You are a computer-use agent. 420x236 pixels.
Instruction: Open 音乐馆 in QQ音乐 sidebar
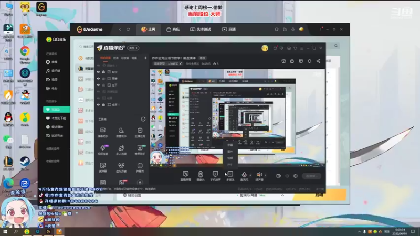[x=54, y=71]
